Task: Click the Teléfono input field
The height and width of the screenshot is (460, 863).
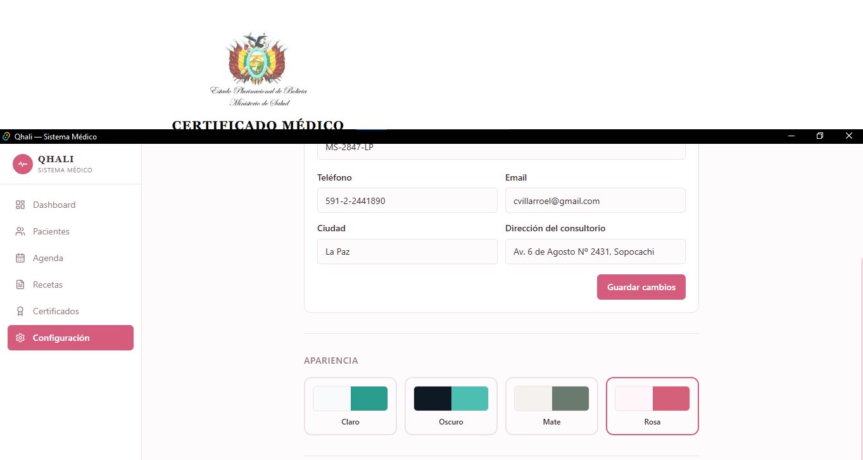Action: pos(407,200)
